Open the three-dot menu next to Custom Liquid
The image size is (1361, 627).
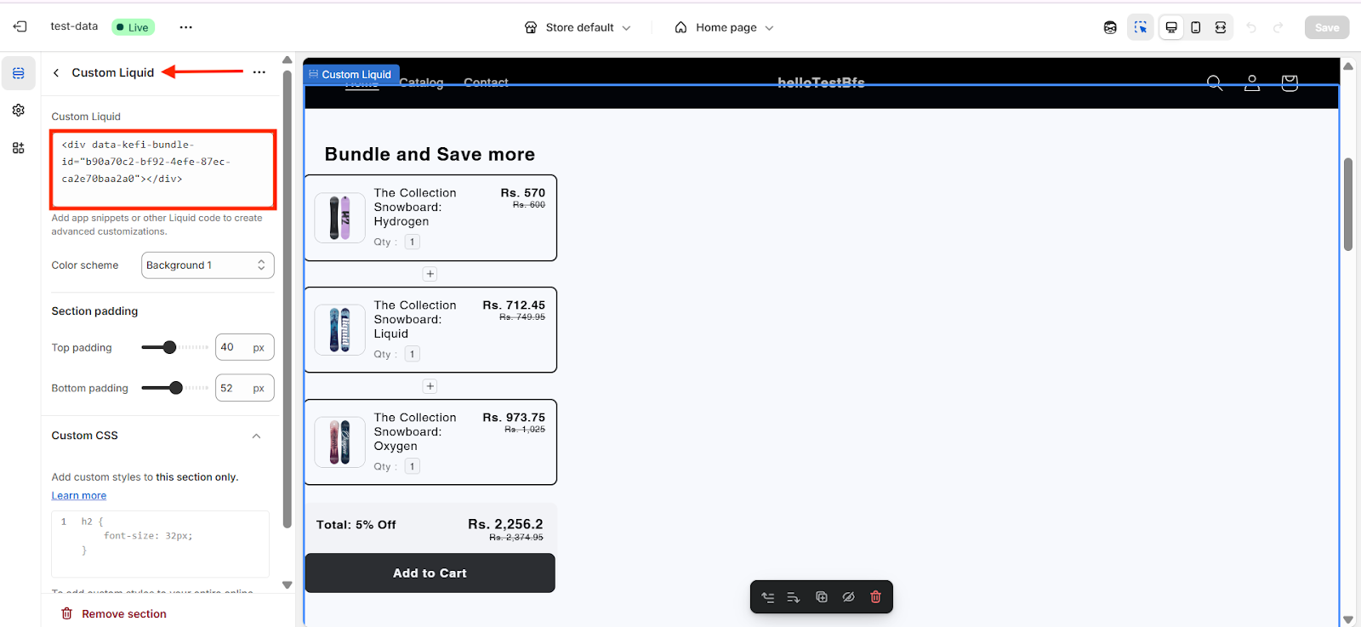(259, 72)
